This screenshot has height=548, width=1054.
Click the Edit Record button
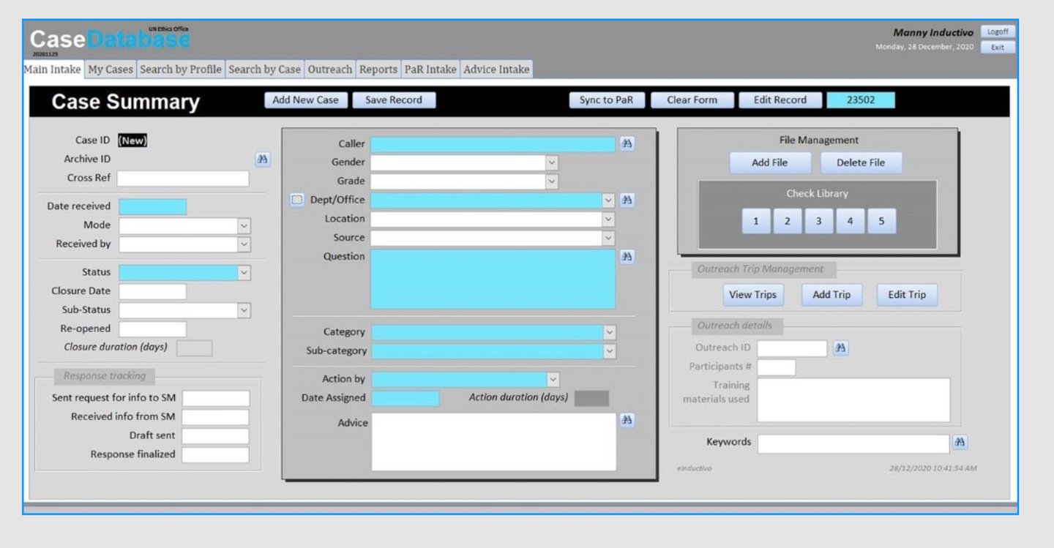[780, 100]
